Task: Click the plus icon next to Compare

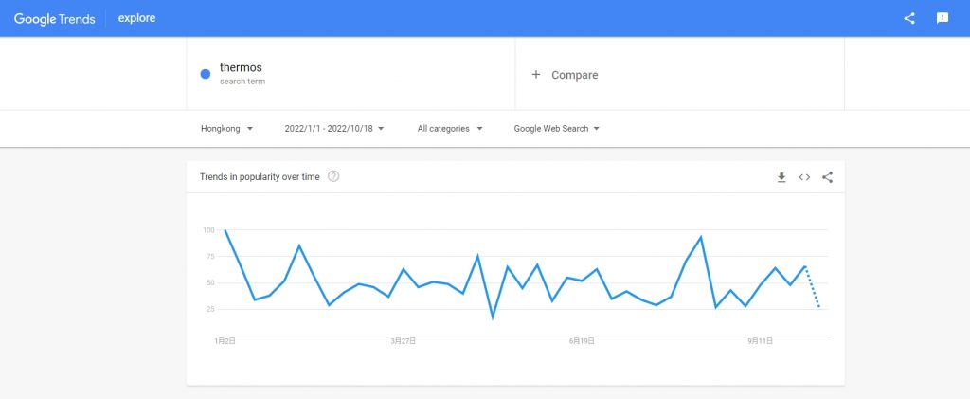Action: click(x=536, y=75)
